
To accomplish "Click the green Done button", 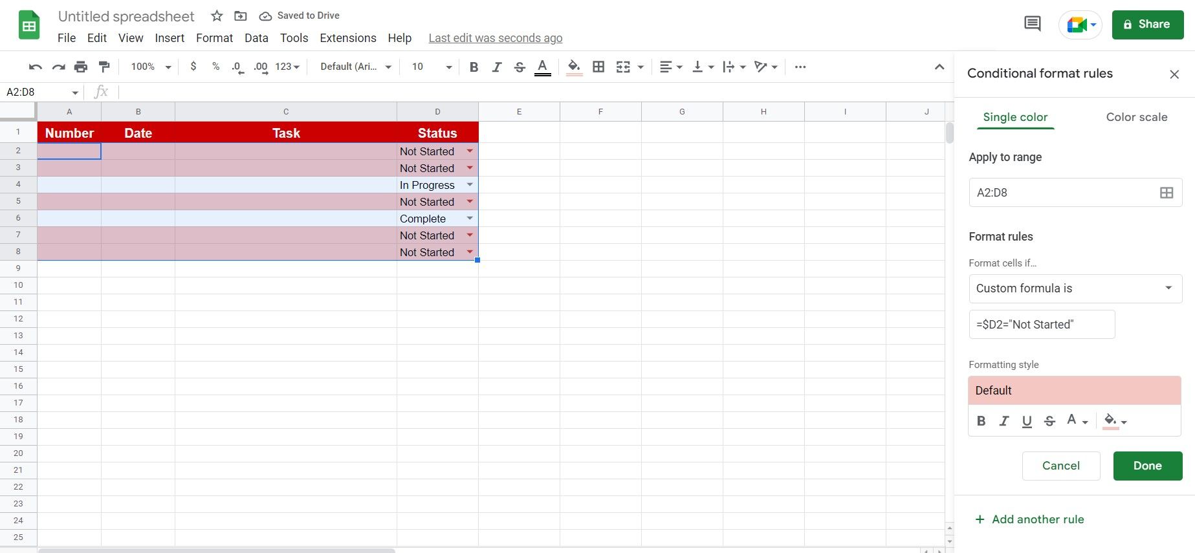I will pyautogui.click(x=1147, y=466).
